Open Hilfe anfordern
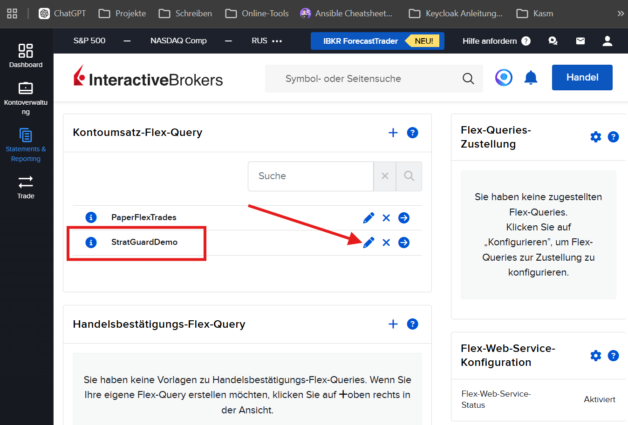This screenshot has height=425, width=628. (489, 41)
